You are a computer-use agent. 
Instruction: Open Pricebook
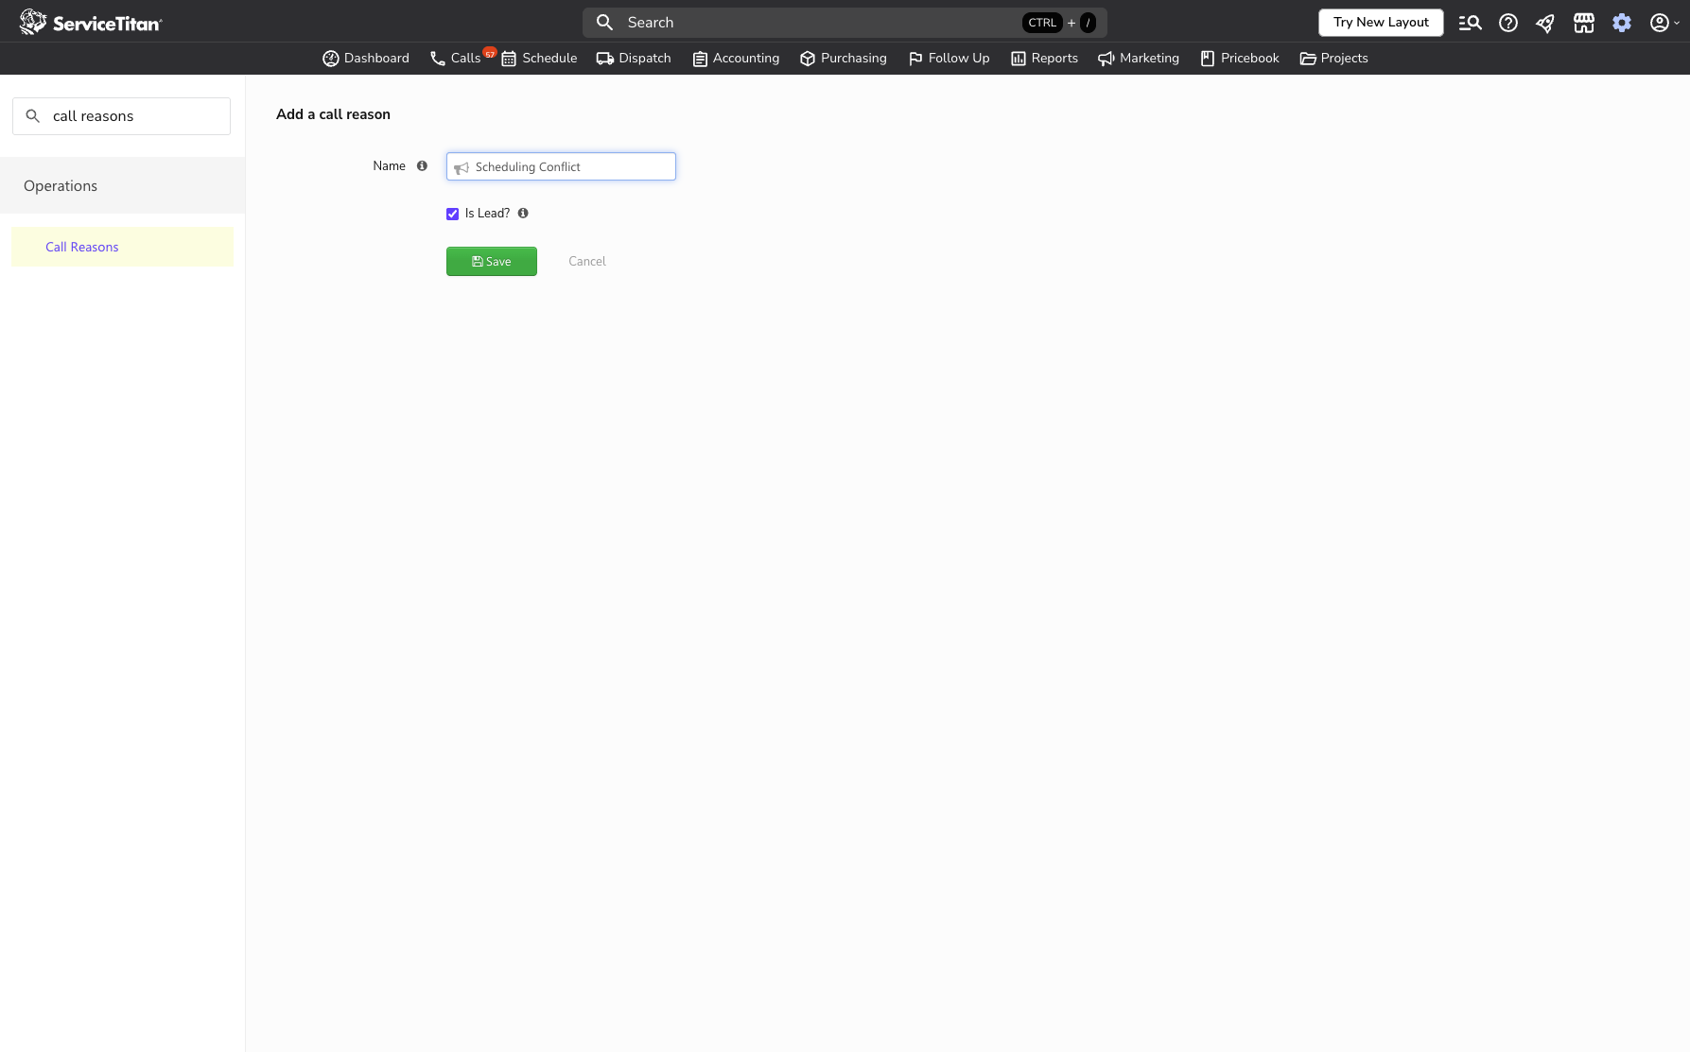[x=1240, y=59]
